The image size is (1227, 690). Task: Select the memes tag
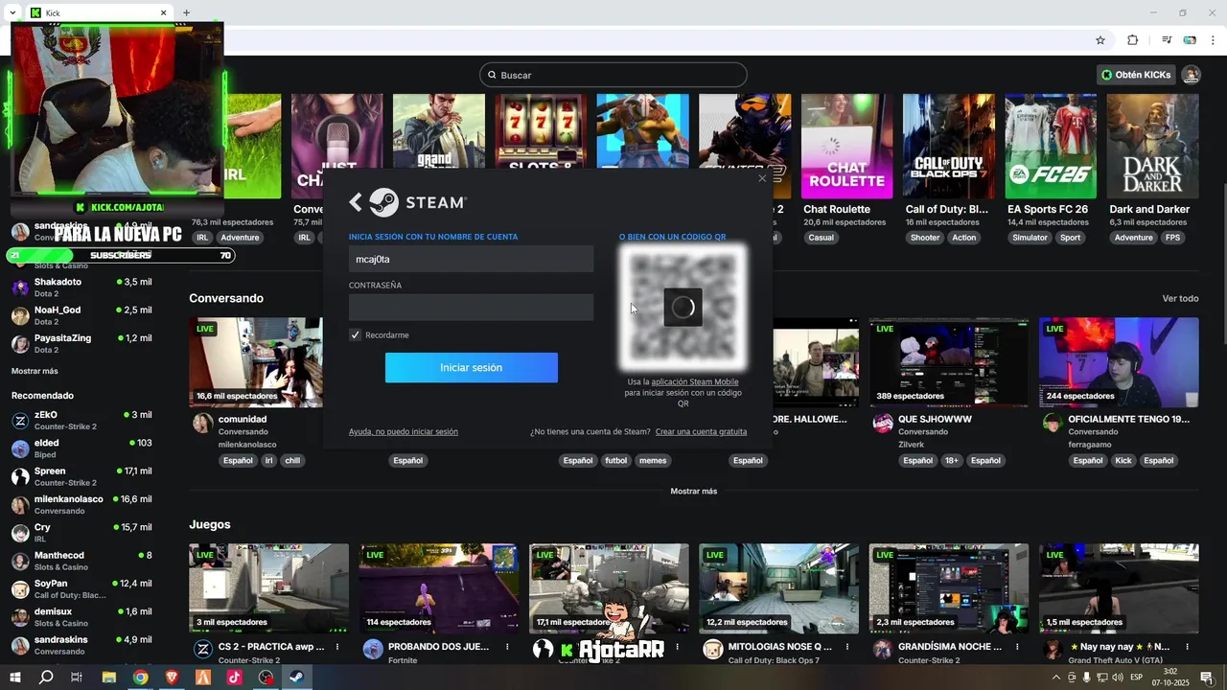pos(653,461)
